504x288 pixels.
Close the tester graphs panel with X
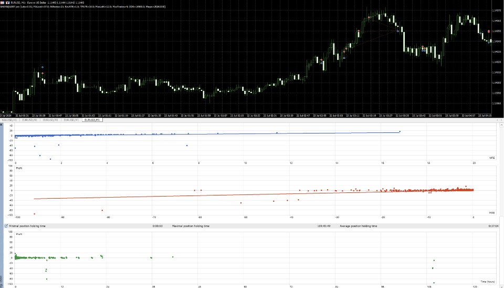click(x=1, y=124)
